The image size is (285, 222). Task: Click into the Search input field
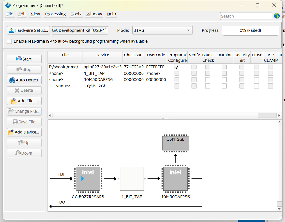246,16
